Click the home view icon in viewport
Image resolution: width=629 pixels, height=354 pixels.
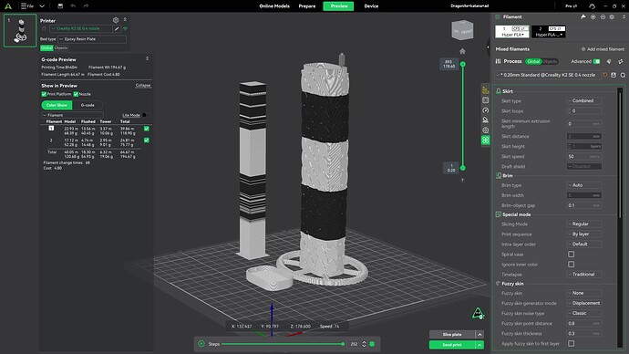[462, 51]
